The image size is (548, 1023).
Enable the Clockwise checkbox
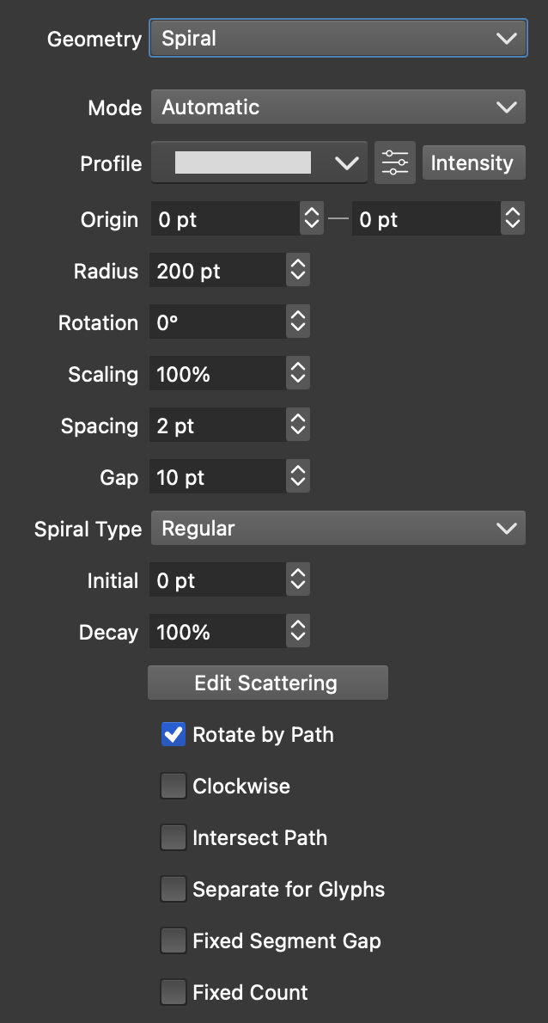[174, 787]
